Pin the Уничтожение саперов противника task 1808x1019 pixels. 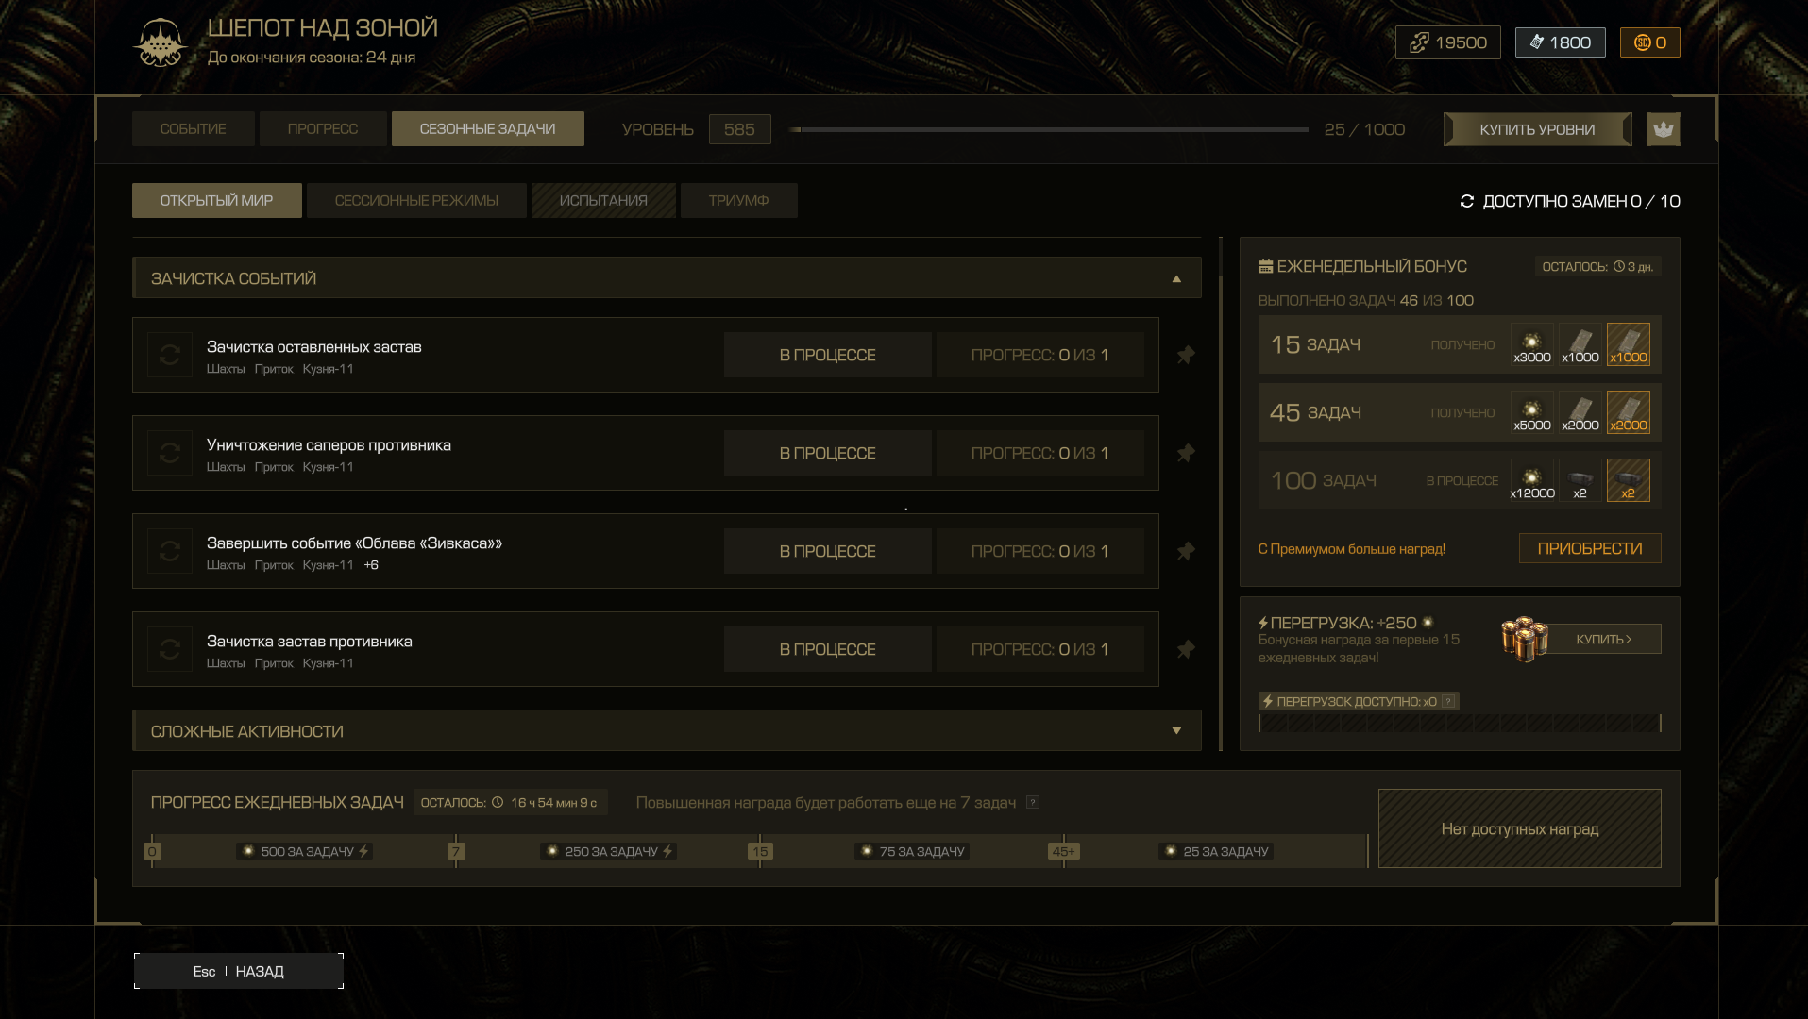coord(1186,453)
